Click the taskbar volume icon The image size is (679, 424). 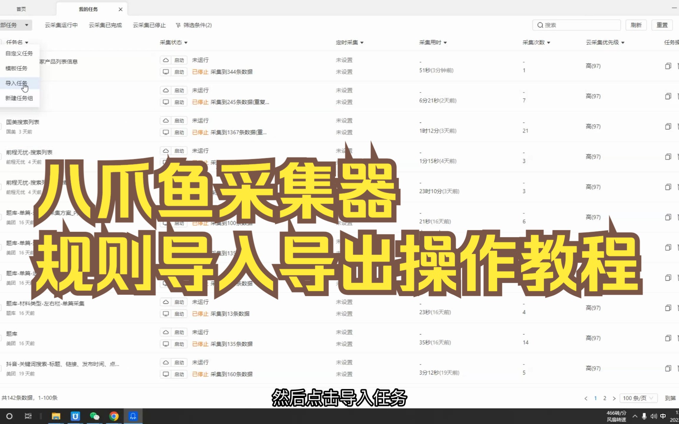(653, 416)
